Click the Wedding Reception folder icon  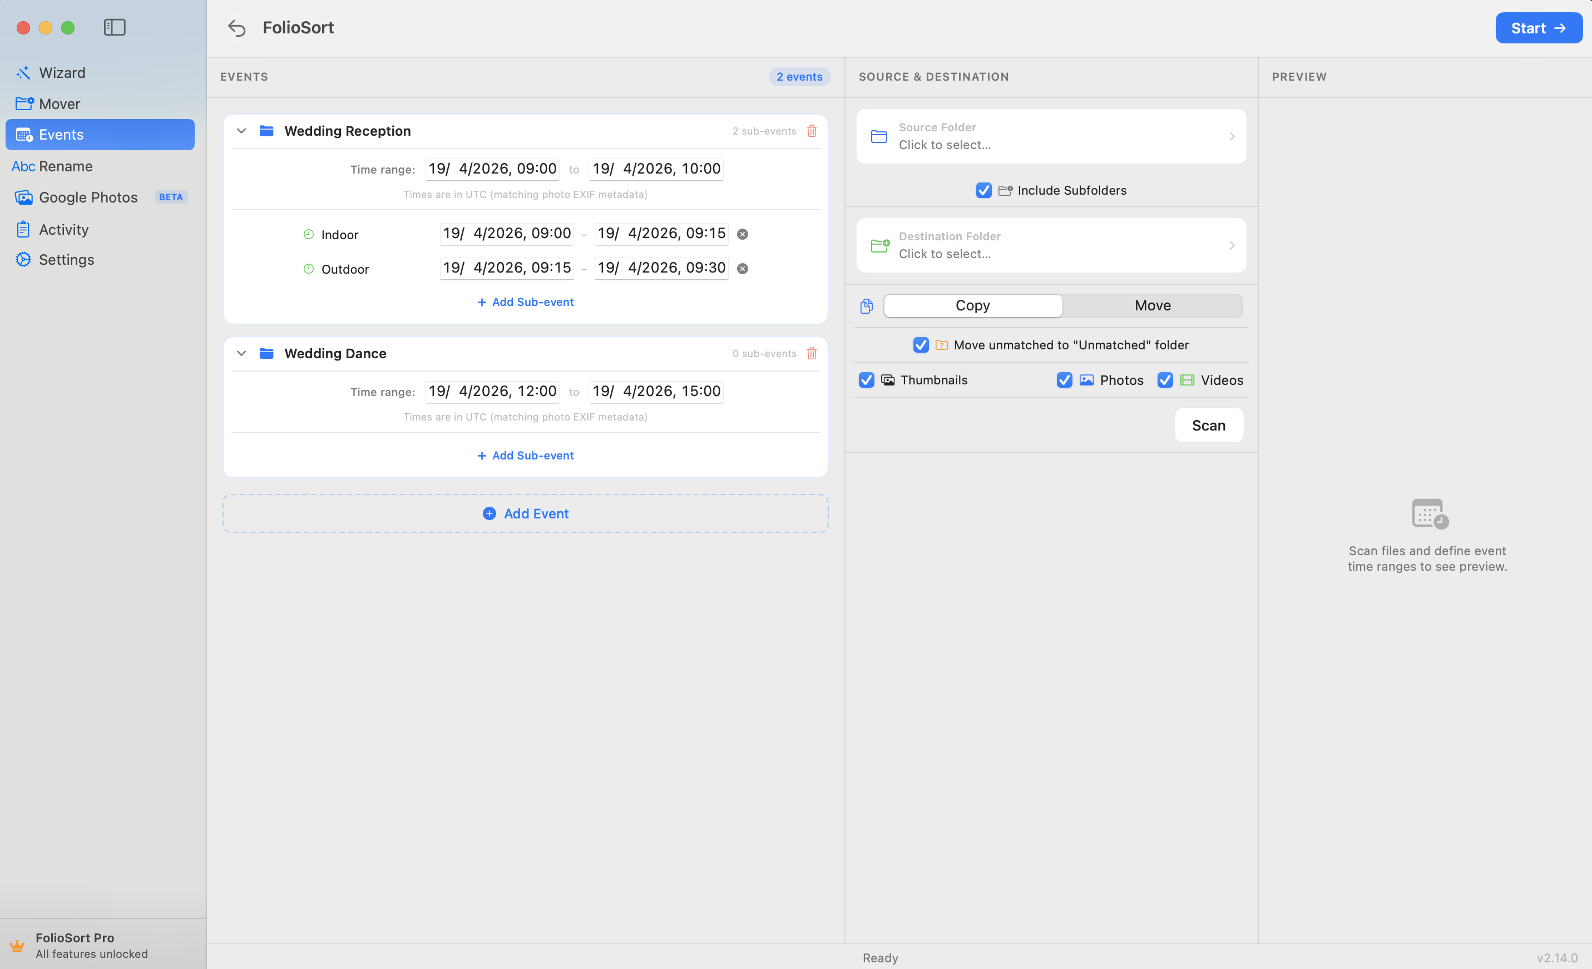point(266,131)
